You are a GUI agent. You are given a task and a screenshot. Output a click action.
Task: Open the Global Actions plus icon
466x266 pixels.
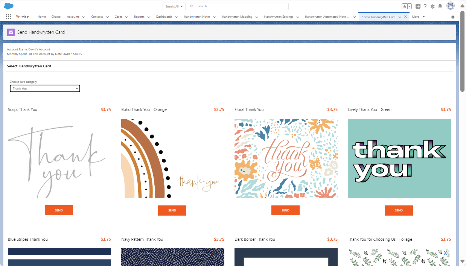(418, 6)
